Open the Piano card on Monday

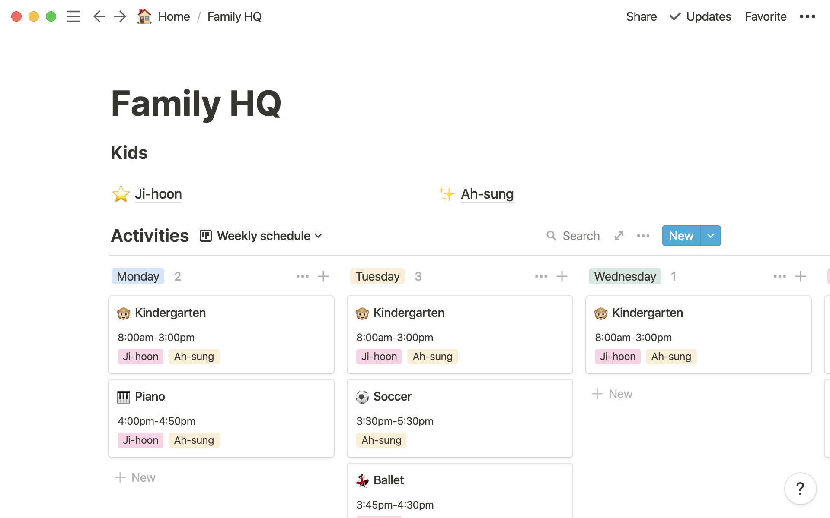[x=221, y=418]
